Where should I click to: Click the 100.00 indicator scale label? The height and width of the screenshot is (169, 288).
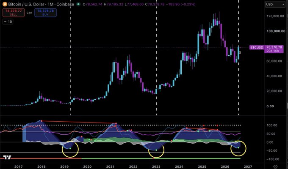click(272, 125)
